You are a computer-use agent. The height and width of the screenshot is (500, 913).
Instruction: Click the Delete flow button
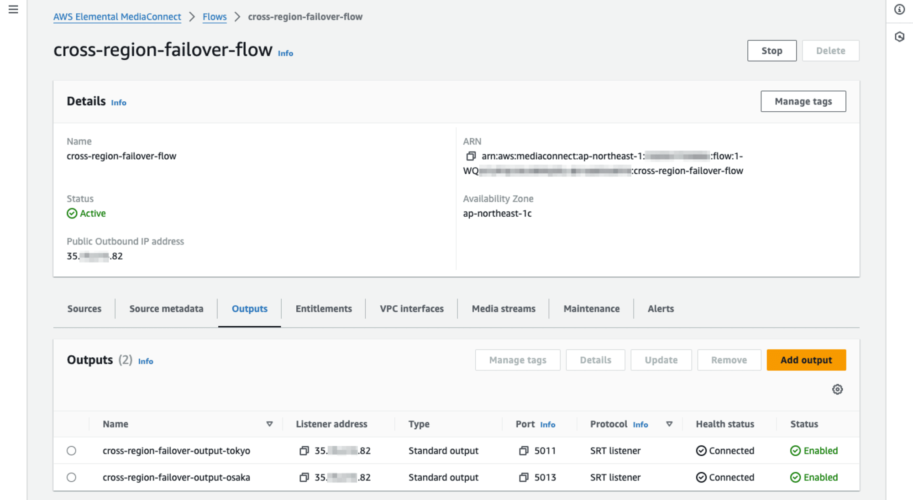(x=831, y=51)
